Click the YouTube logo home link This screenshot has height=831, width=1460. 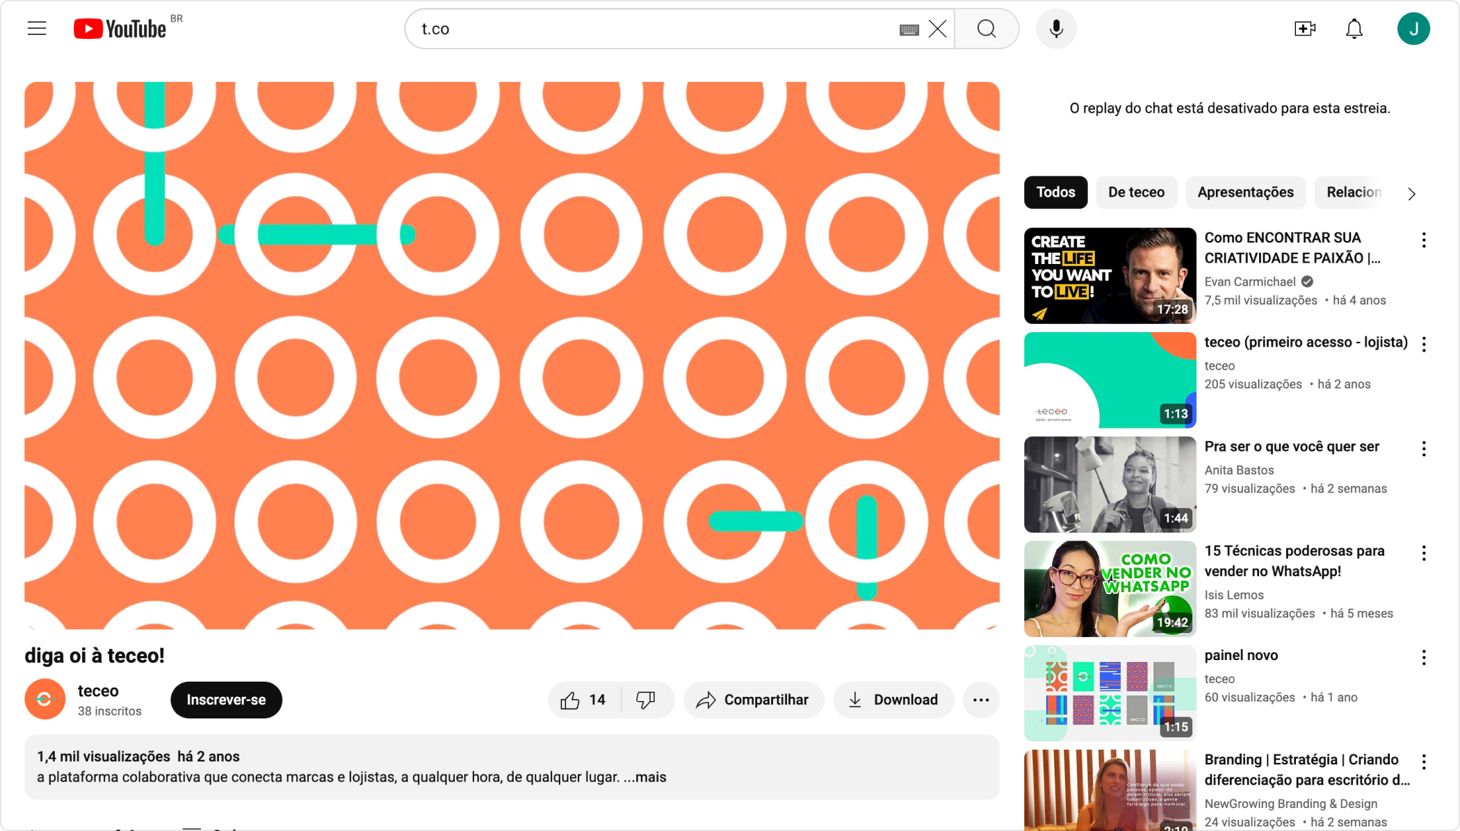[120, 28]
